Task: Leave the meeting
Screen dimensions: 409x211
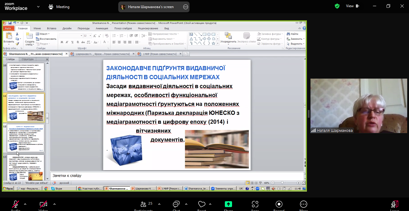Action: click(395, 204)
